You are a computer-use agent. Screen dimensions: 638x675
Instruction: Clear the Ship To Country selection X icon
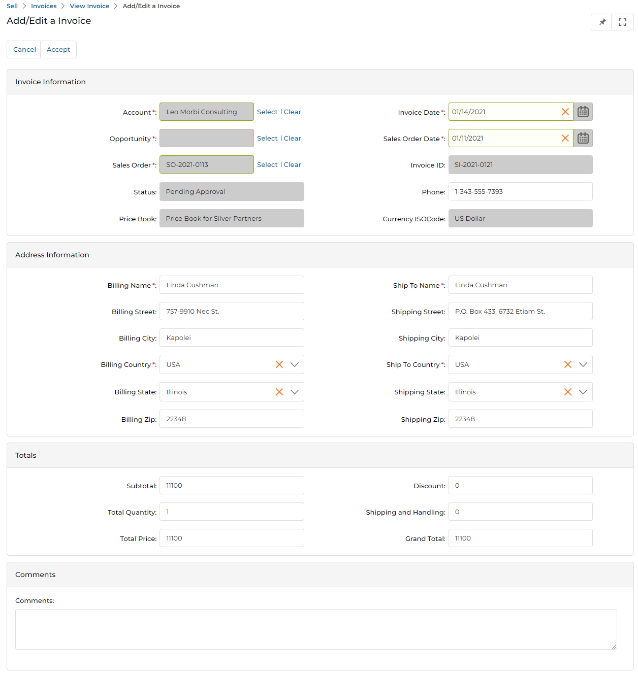tap(568, 364)
